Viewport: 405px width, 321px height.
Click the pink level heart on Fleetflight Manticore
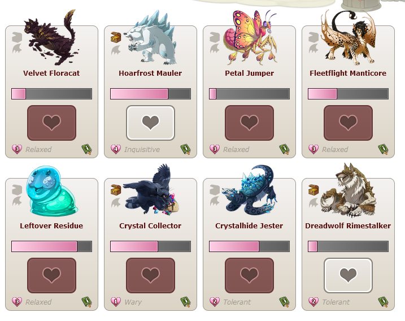[x=313, y=149]
